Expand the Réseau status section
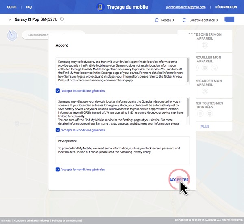The image size is (244, 224). 168,20
